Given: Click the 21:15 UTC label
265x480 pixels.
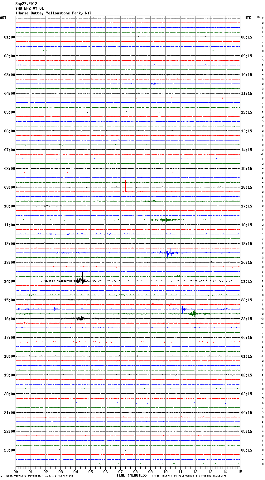Looking at the screenshot, I should pos(247,281).
